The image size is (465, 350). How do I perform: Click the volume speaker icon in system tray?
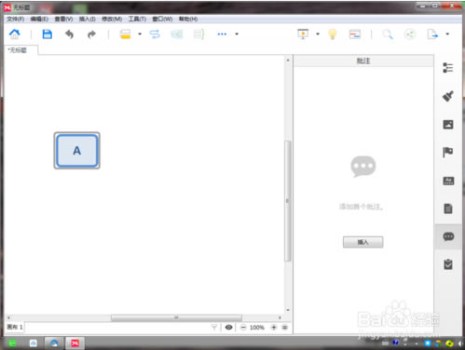(x=460, y=343)
